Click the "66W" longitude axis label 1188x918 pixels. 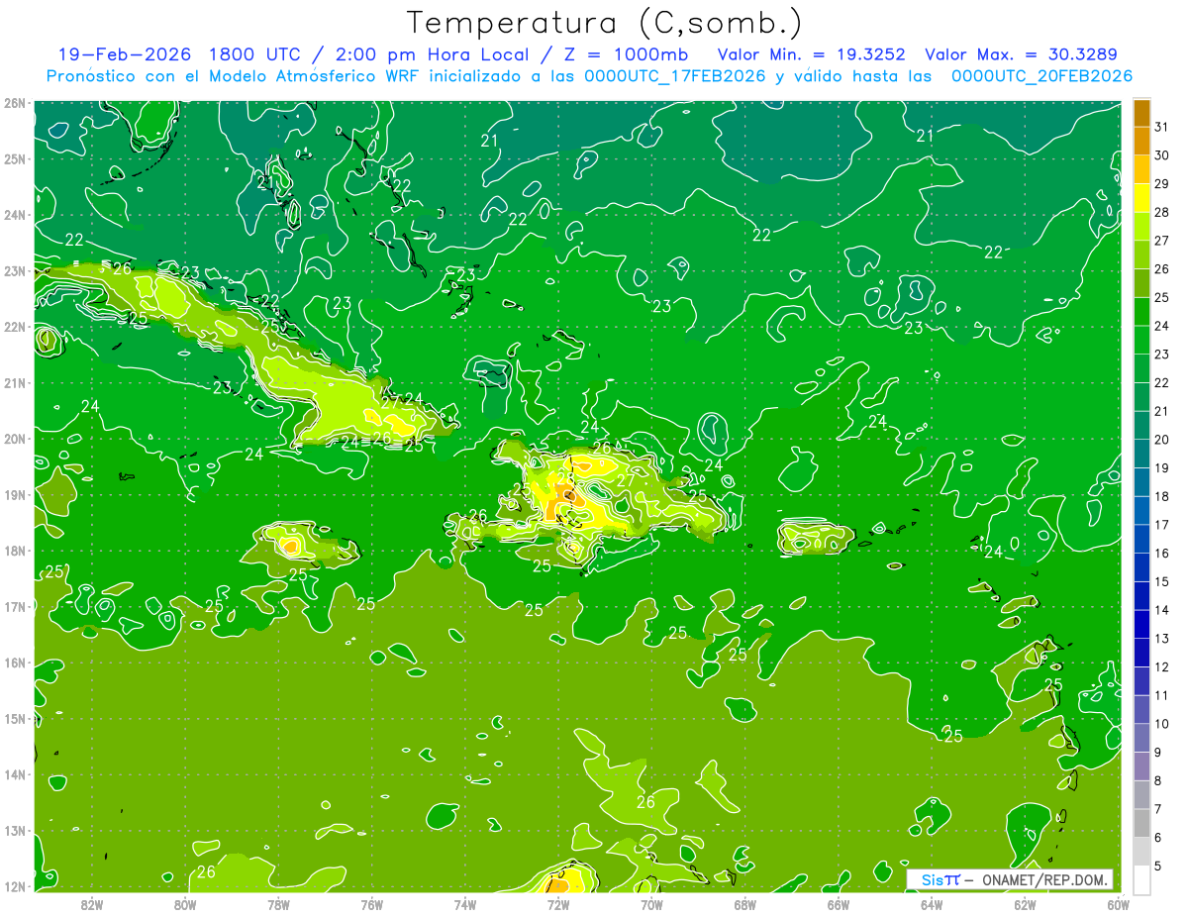[x=839, y=903]
